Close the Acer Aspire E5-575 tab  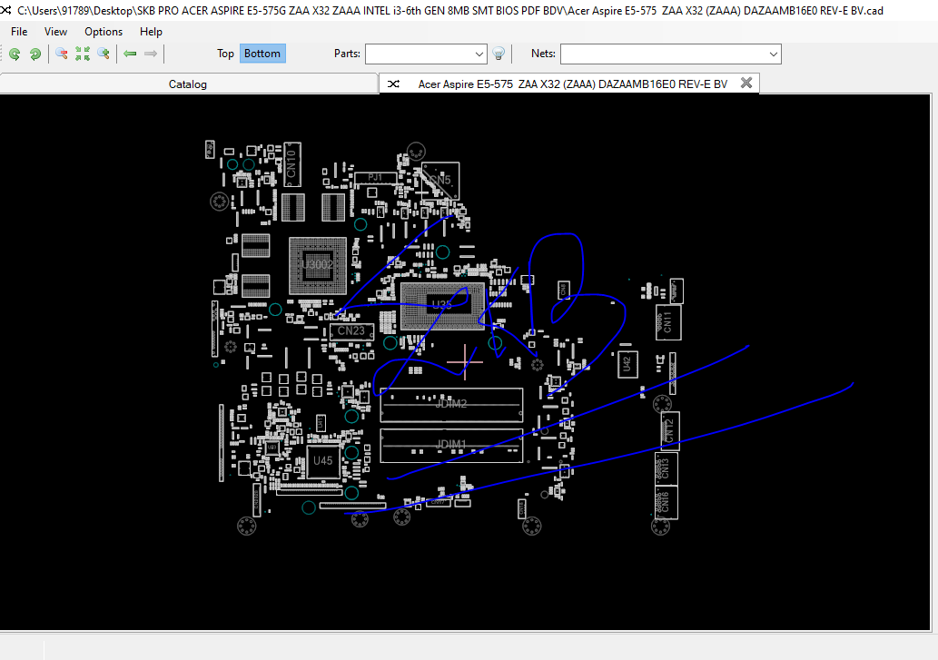click(746, 84)
